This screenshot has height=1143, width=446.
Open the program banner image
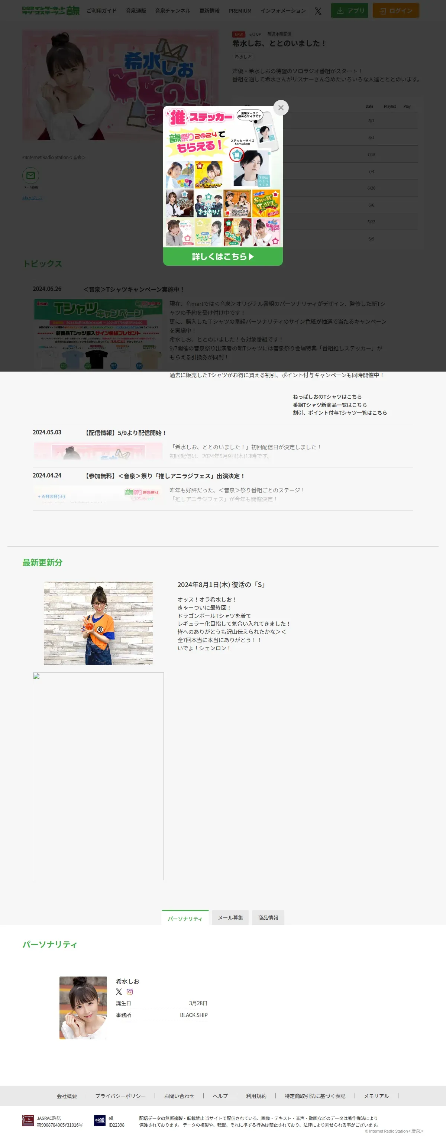(120, 85)
